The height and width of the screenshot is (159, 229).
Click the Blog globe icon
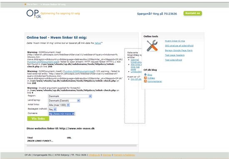[x=145, y=75]
